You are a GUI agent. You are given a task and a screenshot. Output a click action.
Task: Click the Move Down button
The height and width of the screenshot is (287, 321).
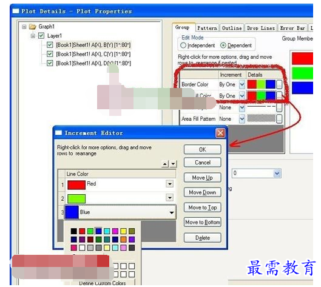point(203,192)
